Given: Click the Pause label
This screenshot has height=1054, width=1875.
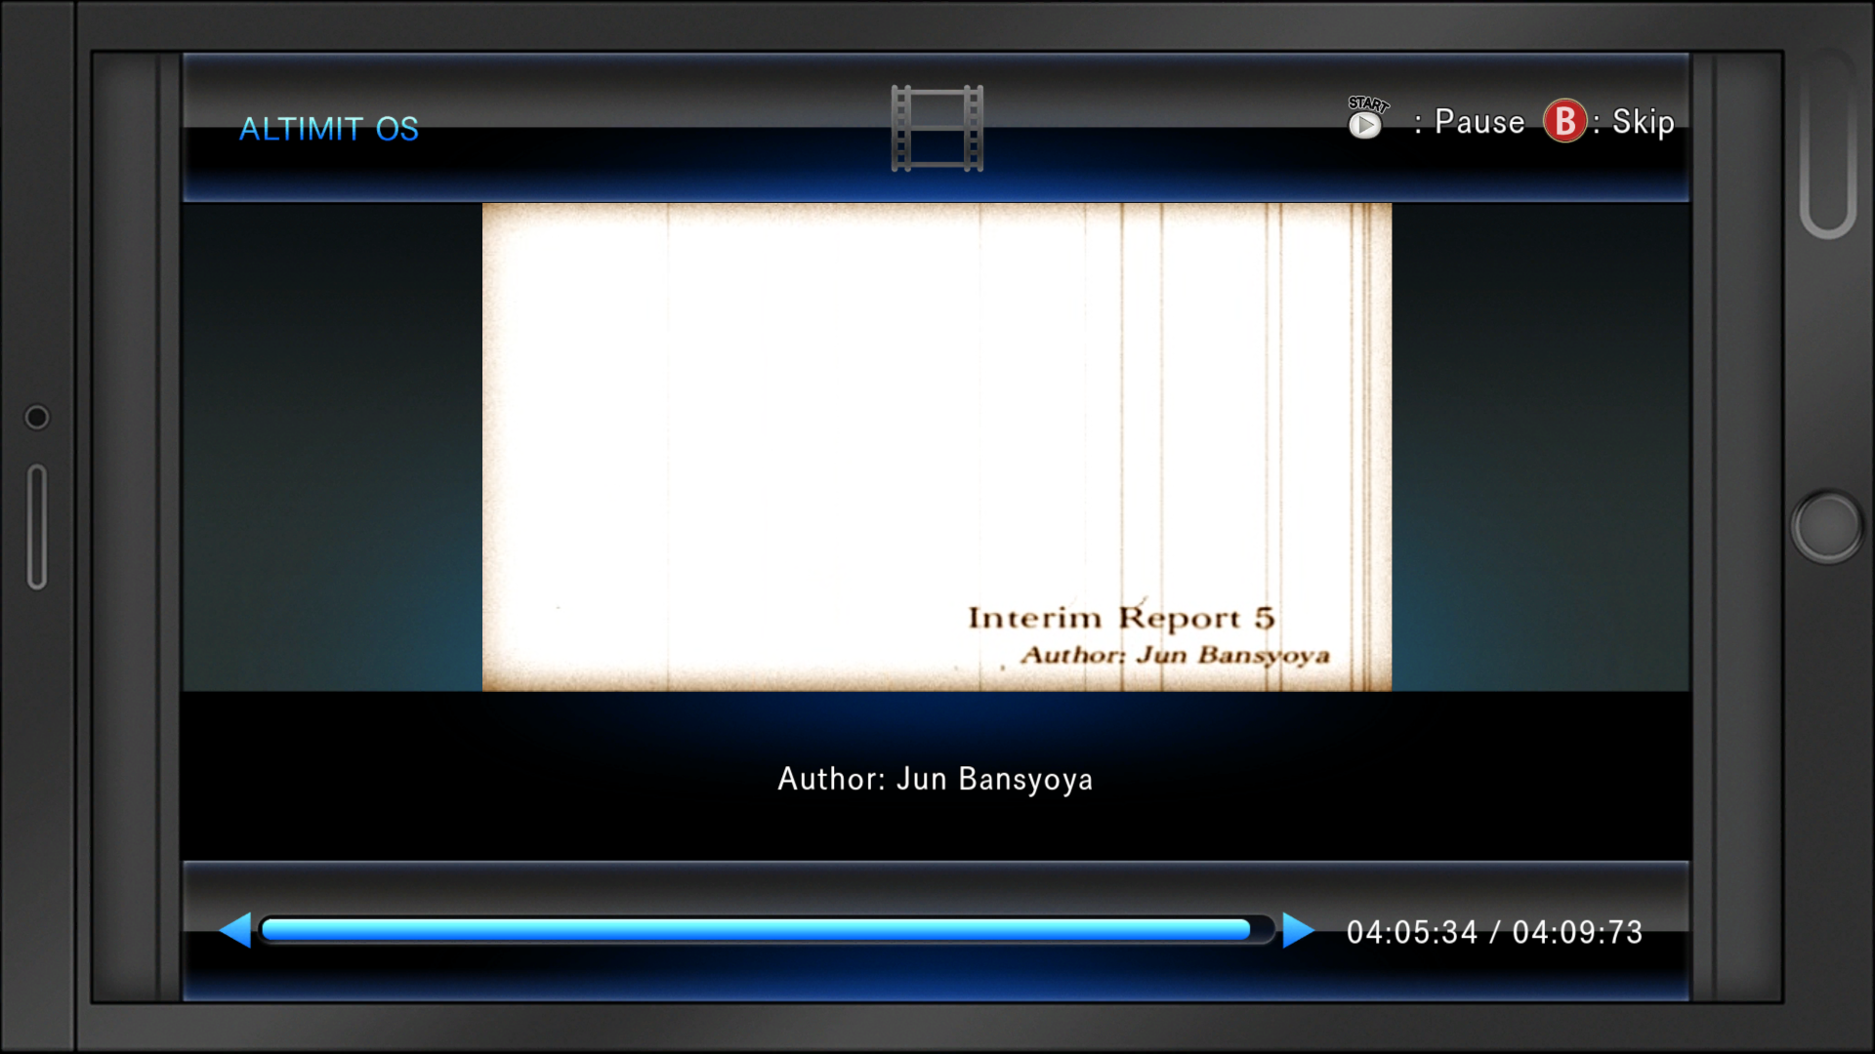Looking at the screenshot, I should [1479, 123].
